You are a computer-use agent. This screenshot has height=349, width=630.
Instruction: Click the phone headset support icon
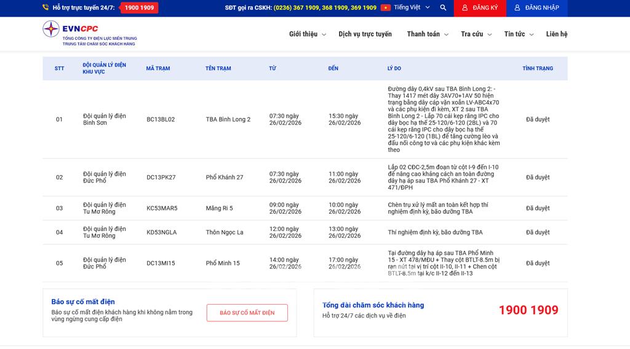[x=46, y=8]
